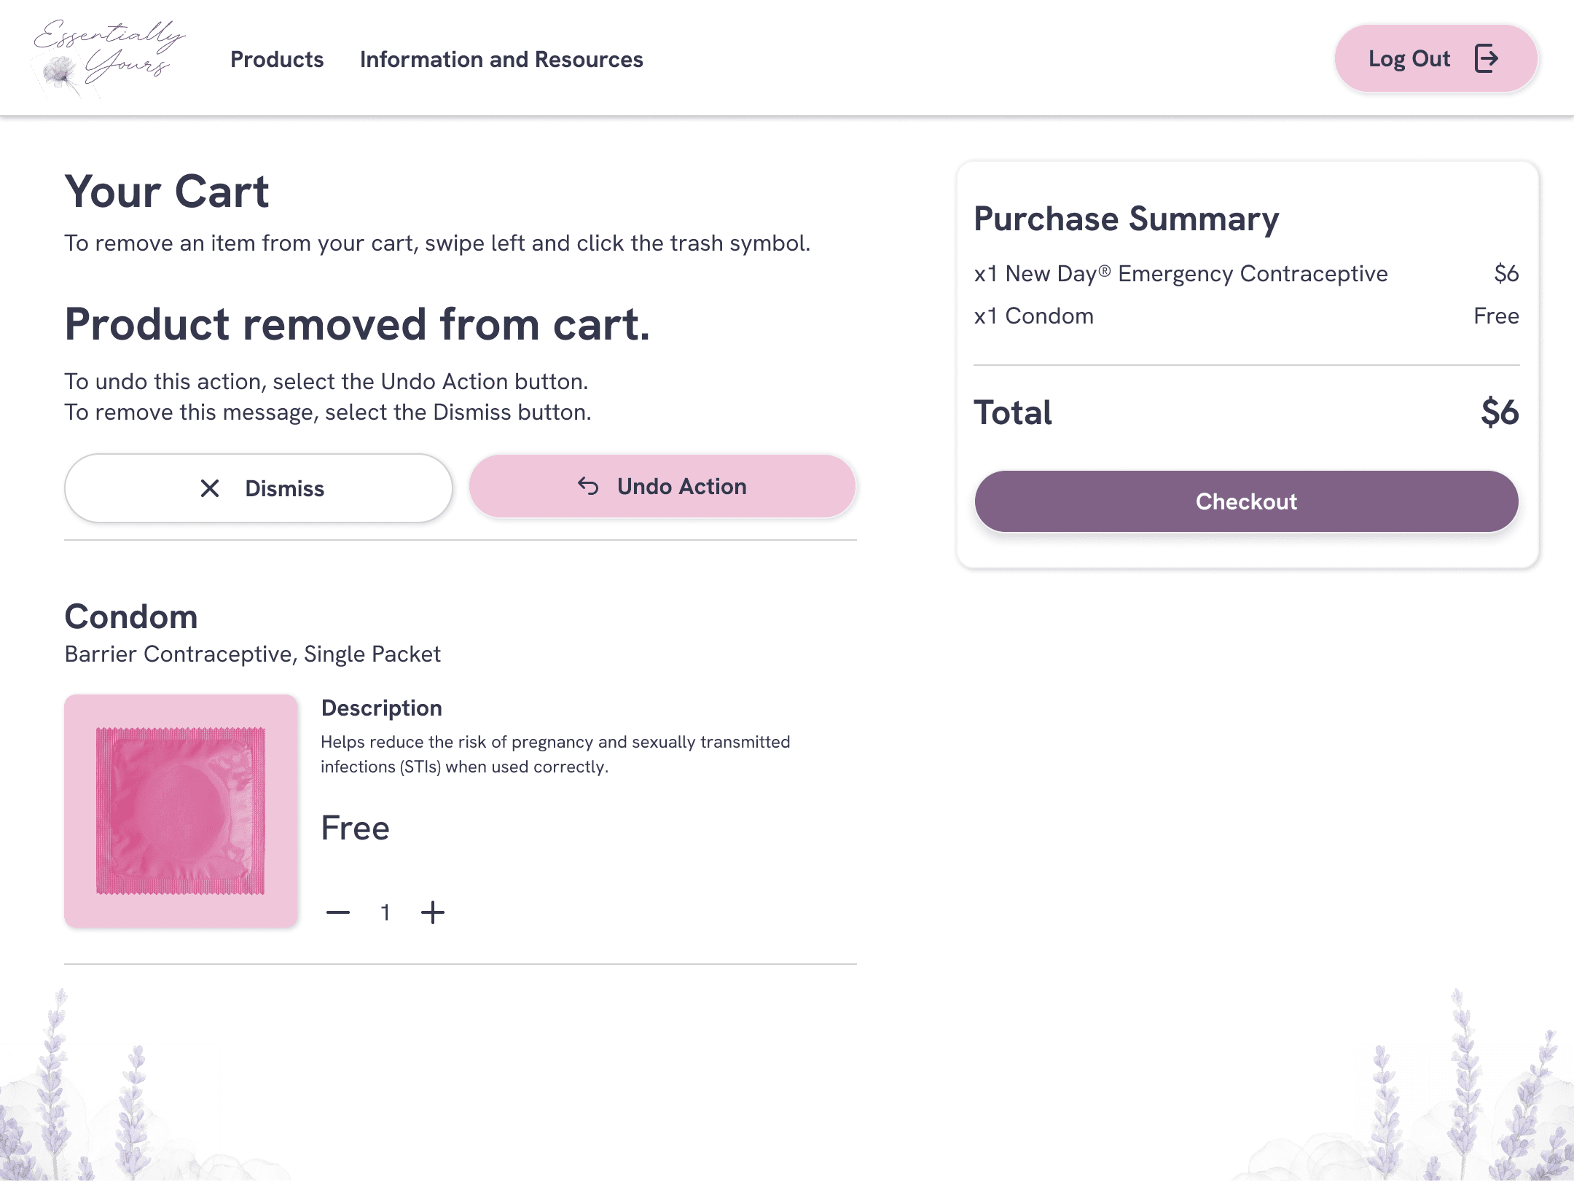
Task: Click the Condom product title
Action: 131,617
